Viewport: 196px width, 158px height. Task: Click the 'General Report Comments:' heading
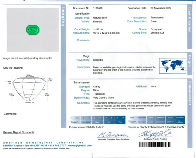(x=19, y=132)
